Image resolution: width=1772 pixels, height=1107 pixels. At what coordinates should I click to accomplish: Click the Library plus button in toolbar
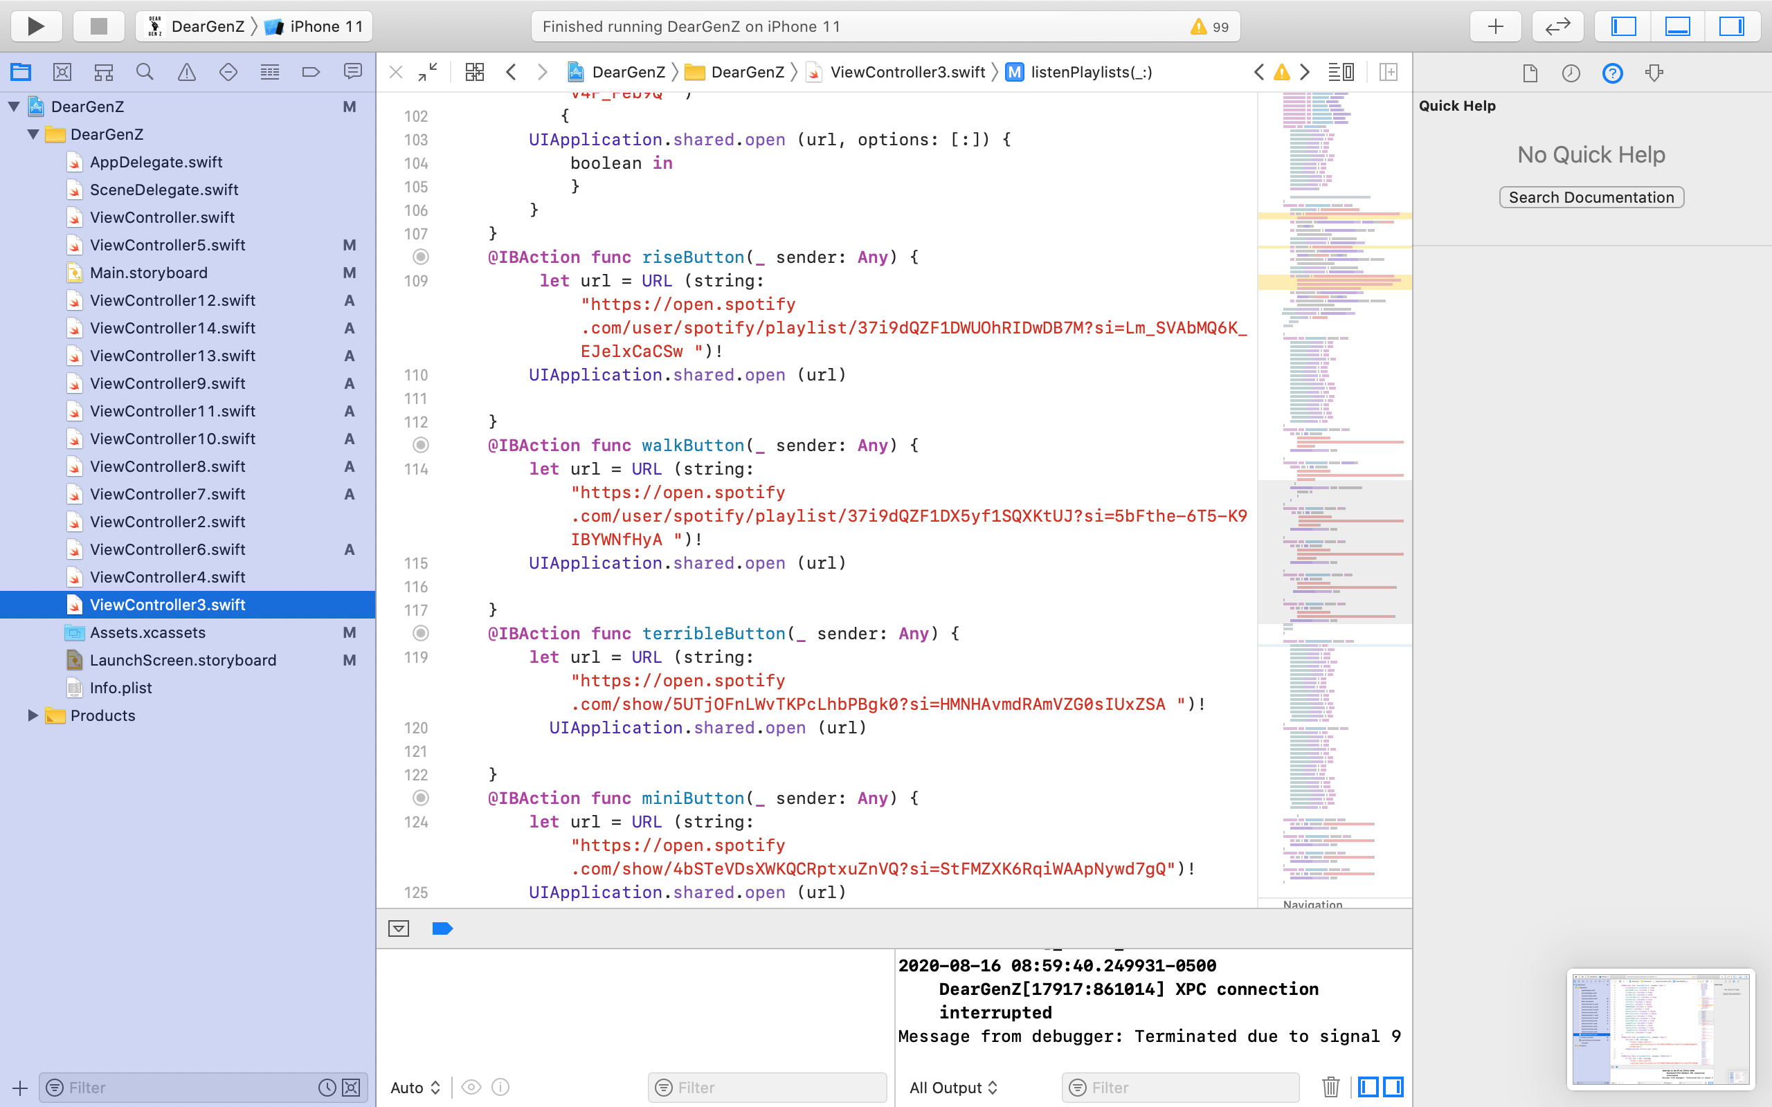tap(1495, 26)
